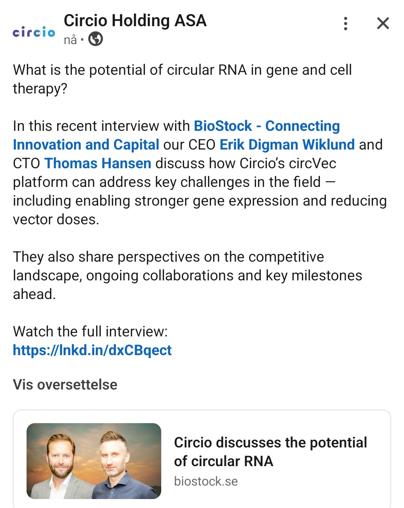Click "Vis oversettelse" to translate the post

coord(65,385)
